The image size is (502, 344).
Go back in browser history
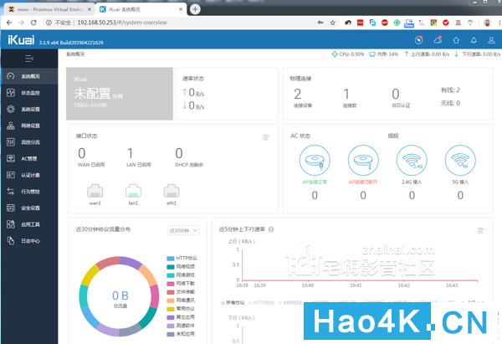[9, 23]
